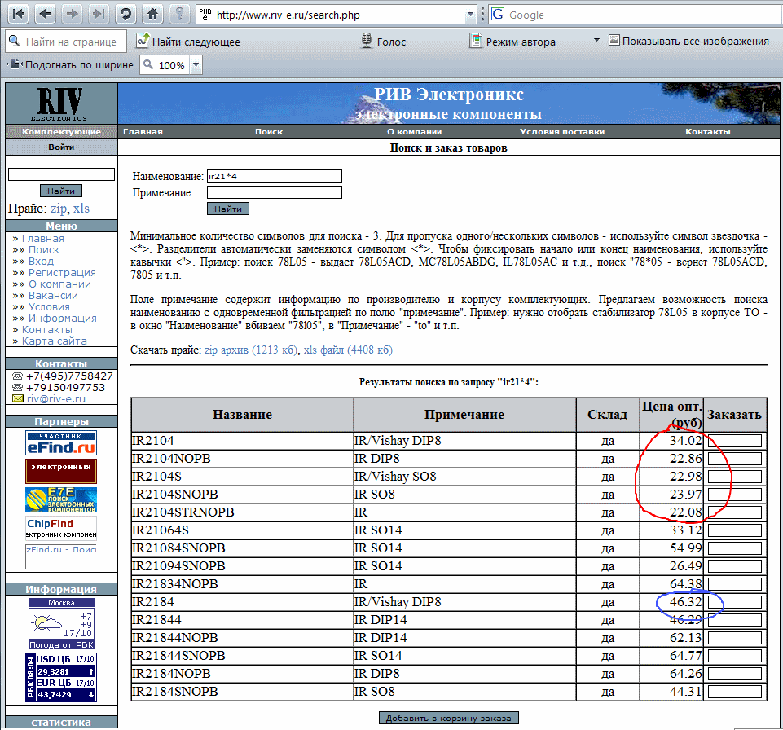The width and height of the screenshot is (783, 730).
Task: Click the sidebar Найти button
Action: 61,191
